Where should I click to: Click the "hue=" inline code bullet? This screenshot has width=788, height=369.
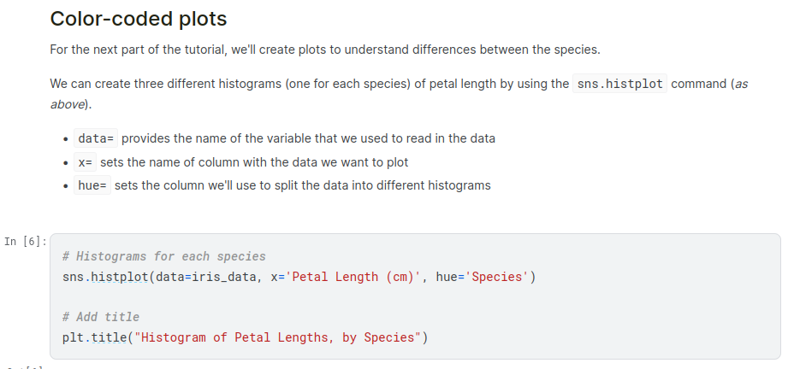pyautogui.click(x=92, y=185)
